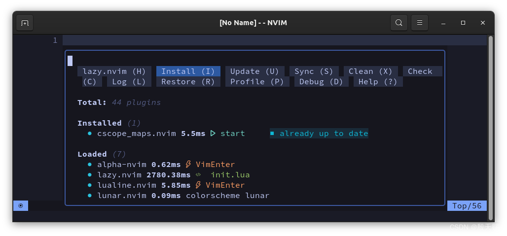The height and width of the screenshot is (236, 507).
Task: Open the Help (?) tab
Action: 378,82
